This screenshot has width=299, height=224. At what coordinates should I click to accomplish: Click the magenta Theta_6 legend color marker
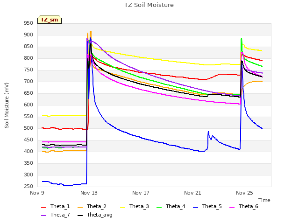pyautogui.click(x=232, y=207)
